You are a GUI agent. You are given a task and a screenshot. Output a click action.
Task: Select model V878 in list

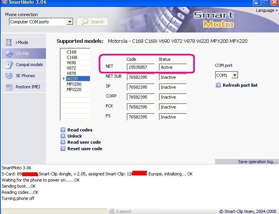coord(75,73)
